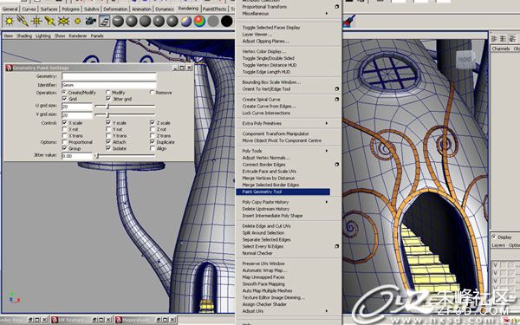Click the fourth gray material sphere icon
This screenshot has width=520, height=325.
159,21
